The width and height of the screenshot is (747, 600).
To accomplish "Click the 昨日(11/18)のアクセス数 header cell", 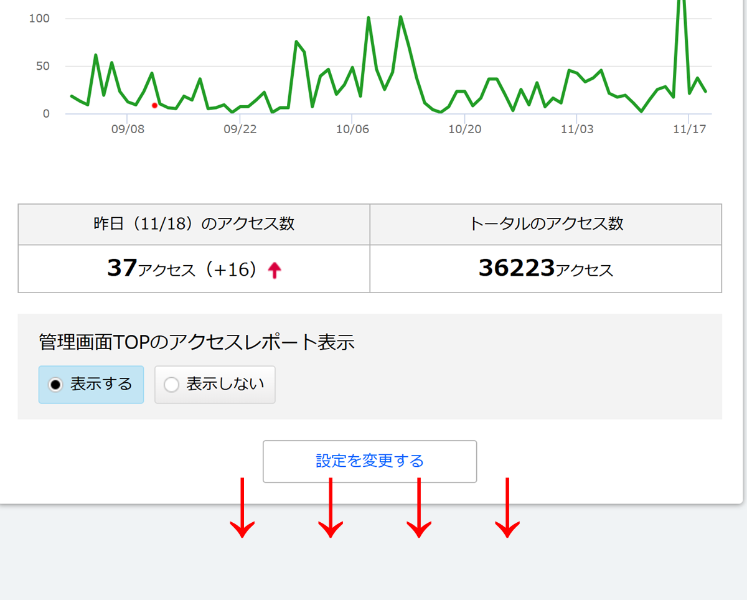I will coord(194,224).
